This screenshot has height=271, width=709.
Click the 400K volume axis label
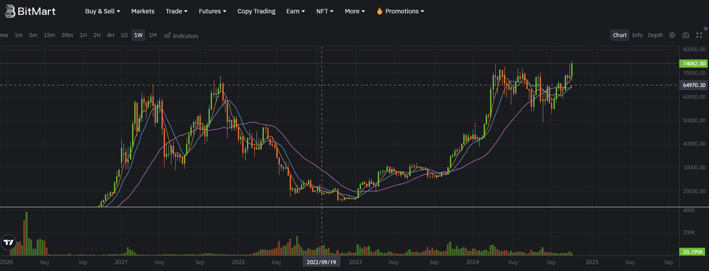pyautogui.click(x=689, y=210)
